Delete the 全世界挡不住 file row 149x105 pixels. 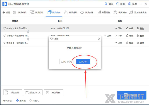(x=140, y=28)
